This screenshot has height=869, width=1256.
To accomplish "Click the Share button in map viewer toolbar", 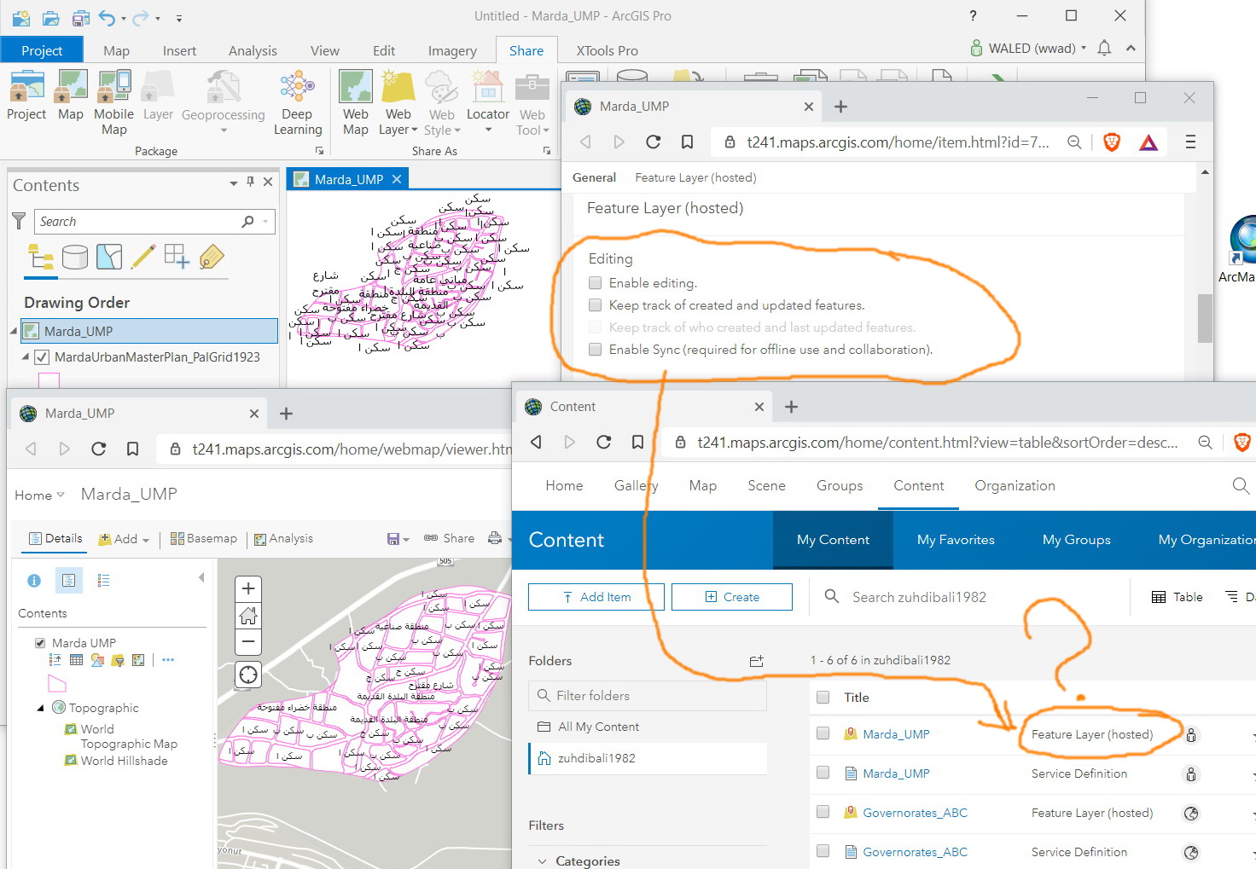I will pyautogui.click(x=450, y=538).
